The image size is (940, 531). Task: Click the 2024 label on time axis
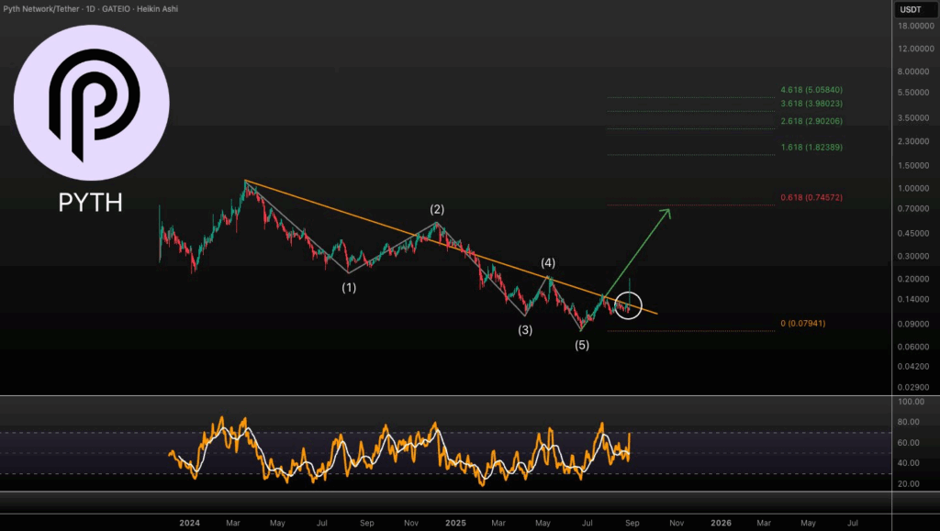(189, 523)
